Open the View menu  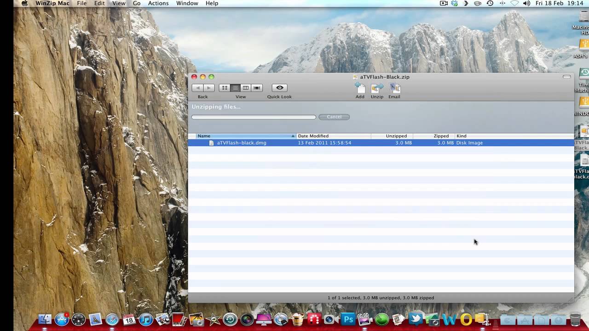coord(119,3)
